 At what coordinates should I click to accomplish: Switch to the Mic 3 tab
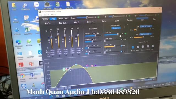pos(76,23)
